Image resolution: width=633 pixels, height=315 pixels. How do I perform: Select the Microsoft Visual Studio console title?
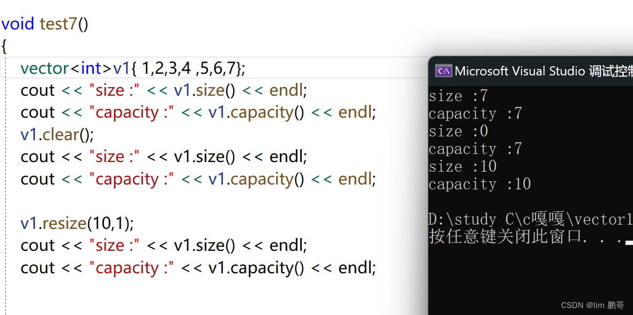tap(543, 71)
